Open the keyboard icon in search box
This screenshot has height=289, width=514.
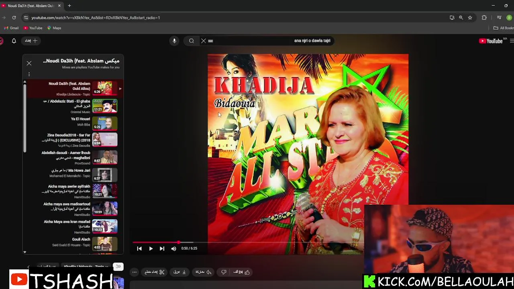click(x=210, y=41)
